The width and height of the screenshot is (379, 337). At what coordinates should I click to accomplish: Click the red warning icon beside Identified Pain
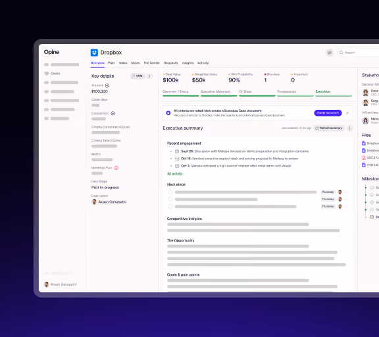[116, 168]
